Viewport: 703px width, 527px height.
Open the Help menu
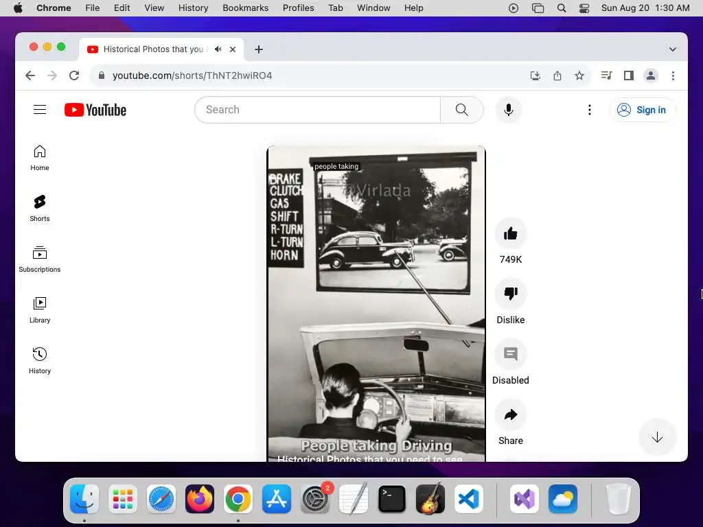413,8
